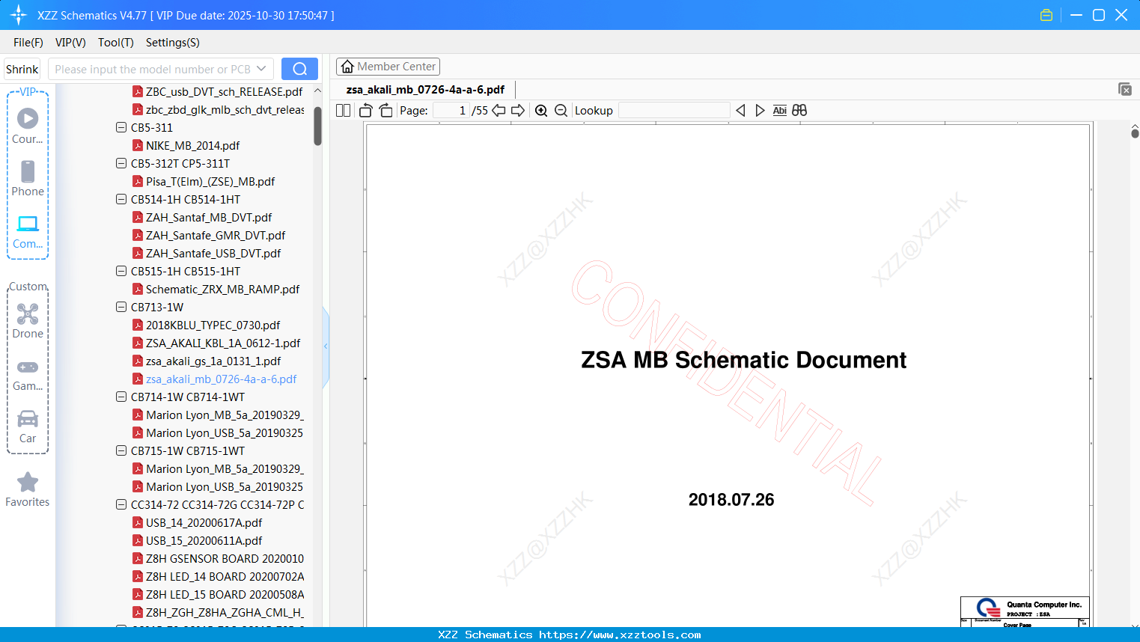The width and height of the screenshot is (1140, 642).
Task: Open USB_14_20200617A.pdf
Action: pyautogui.click(x=198, y=522)
